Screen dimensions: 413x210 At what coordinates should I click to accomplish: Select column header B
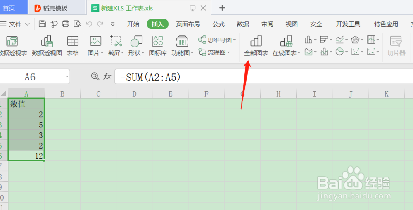(62, 94)
